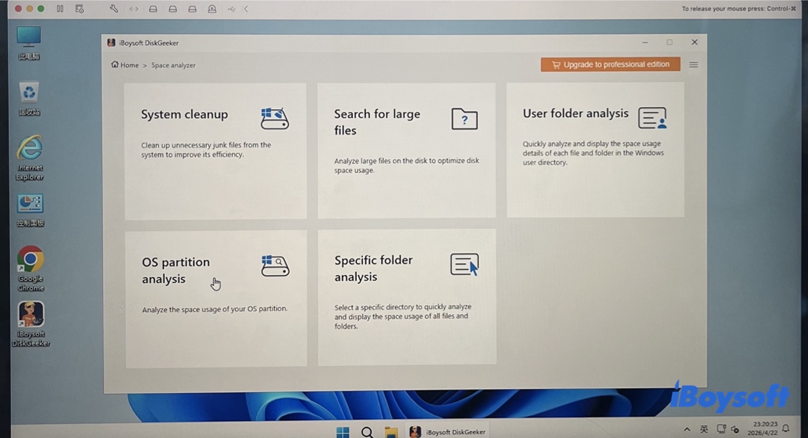Select the Recycle Bin desktop icon
808x438 pixels.
(x=29, y=99)
